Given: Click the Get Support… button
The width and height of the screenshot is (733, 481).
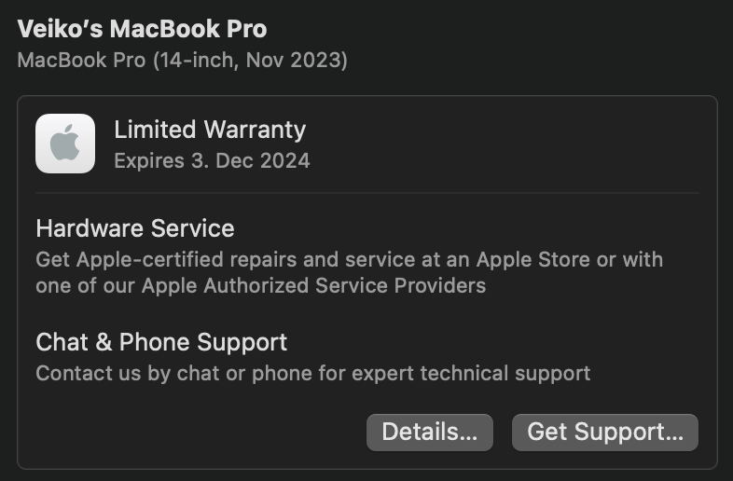Looking at the screenshot, I should point(605,433).
